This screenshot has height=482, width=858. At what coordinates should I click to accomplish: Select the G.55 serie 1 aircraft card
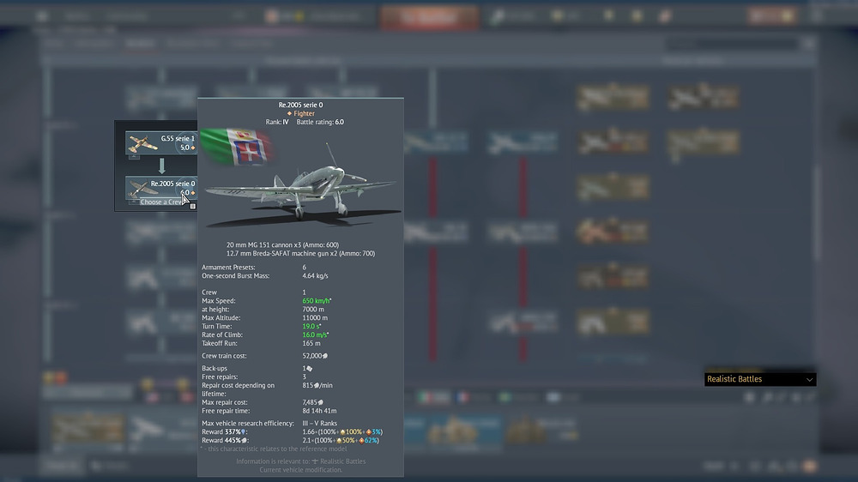(160, 143)
